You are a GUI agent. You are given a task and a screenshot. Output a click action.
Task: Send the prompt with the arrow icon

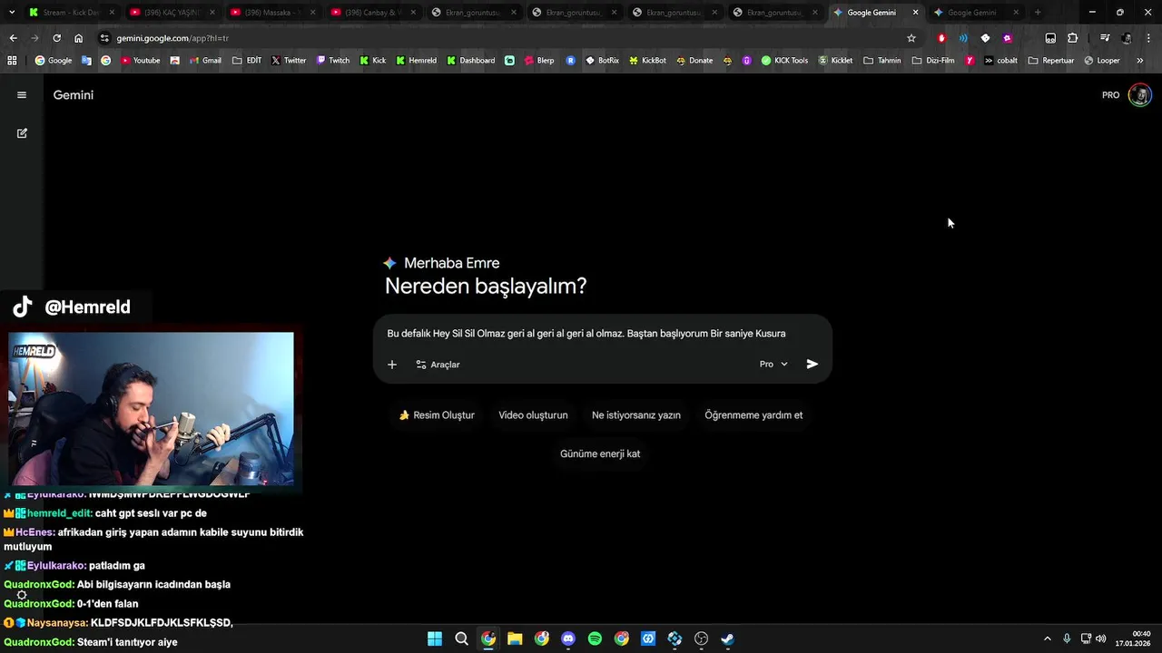click(x=812, y=364)
